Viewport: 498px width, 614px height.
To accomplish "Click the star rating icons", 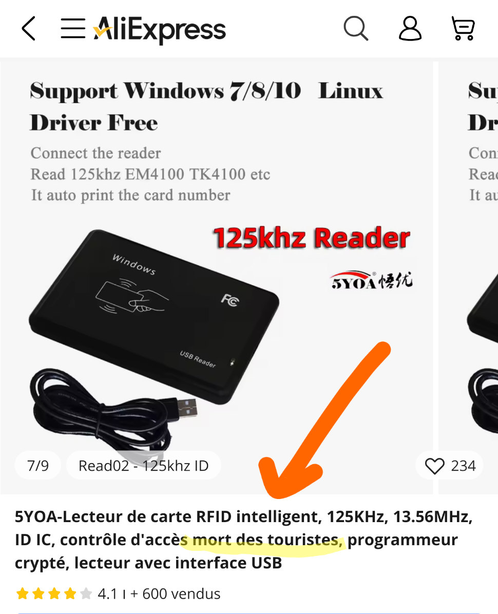I will pos(54,593).
